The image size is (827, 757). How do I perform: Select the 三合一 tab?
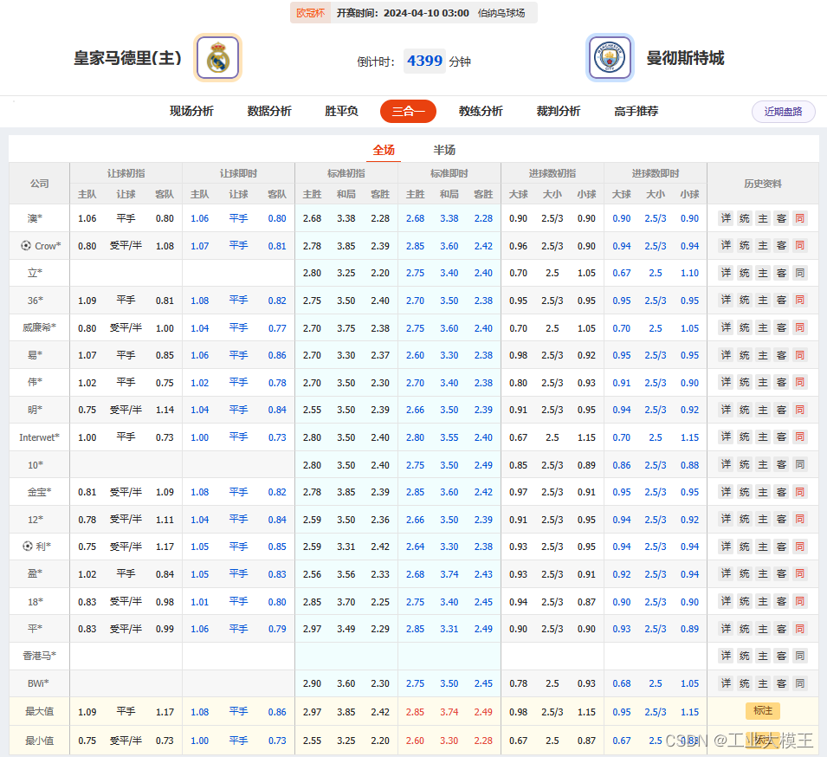pyautogui.click(x=408, y=112)
